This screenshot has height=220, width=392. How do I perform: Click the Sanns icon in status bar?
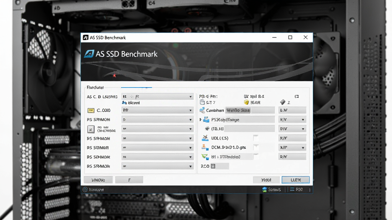pyautogui.click(x=265, y=189)
